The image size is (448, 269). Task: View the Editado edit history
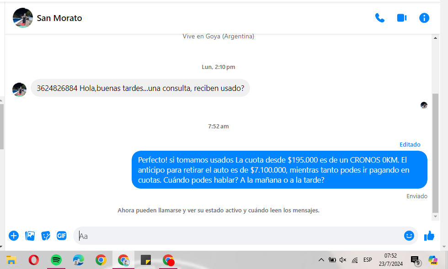(410, 144)
